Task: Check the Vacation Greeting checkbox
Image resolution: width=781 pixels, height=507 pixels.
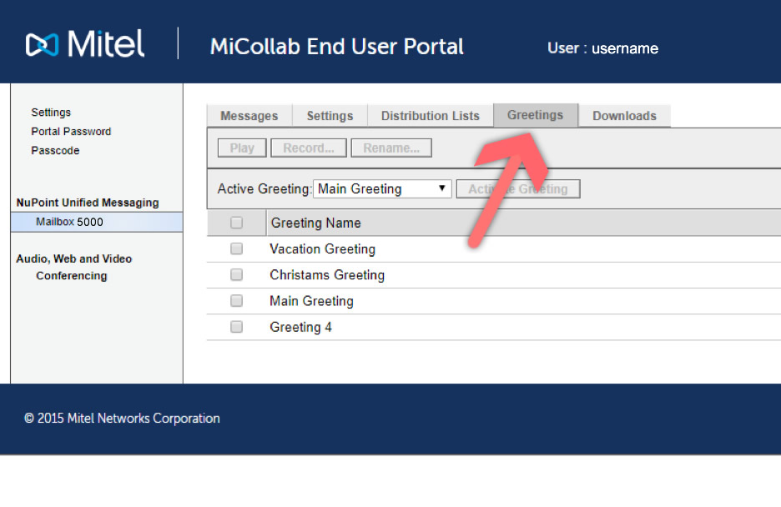Action: pyautogui.click(x=237, y=248)
